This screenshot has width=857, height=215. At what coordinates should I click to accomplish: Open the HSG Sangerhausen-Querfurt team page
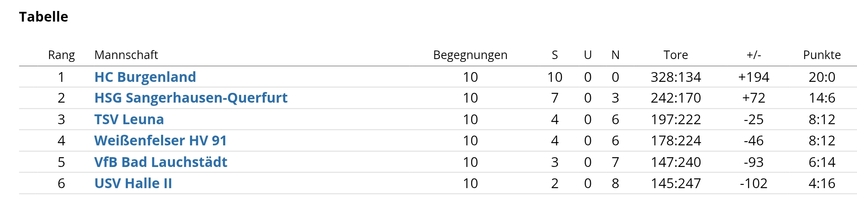click(191, 98)
